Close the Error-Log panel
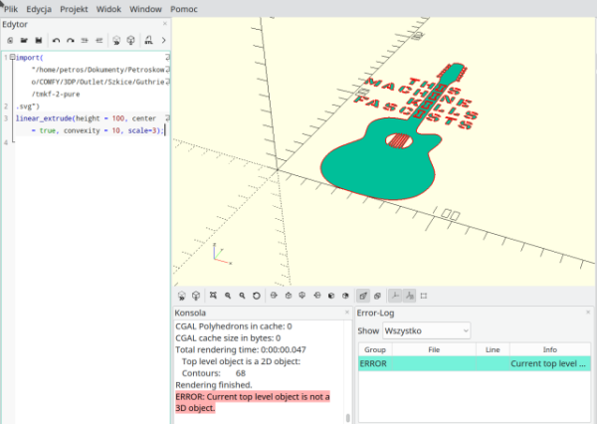The height and width of the screenshot is (424, 597). click(588, 312)
